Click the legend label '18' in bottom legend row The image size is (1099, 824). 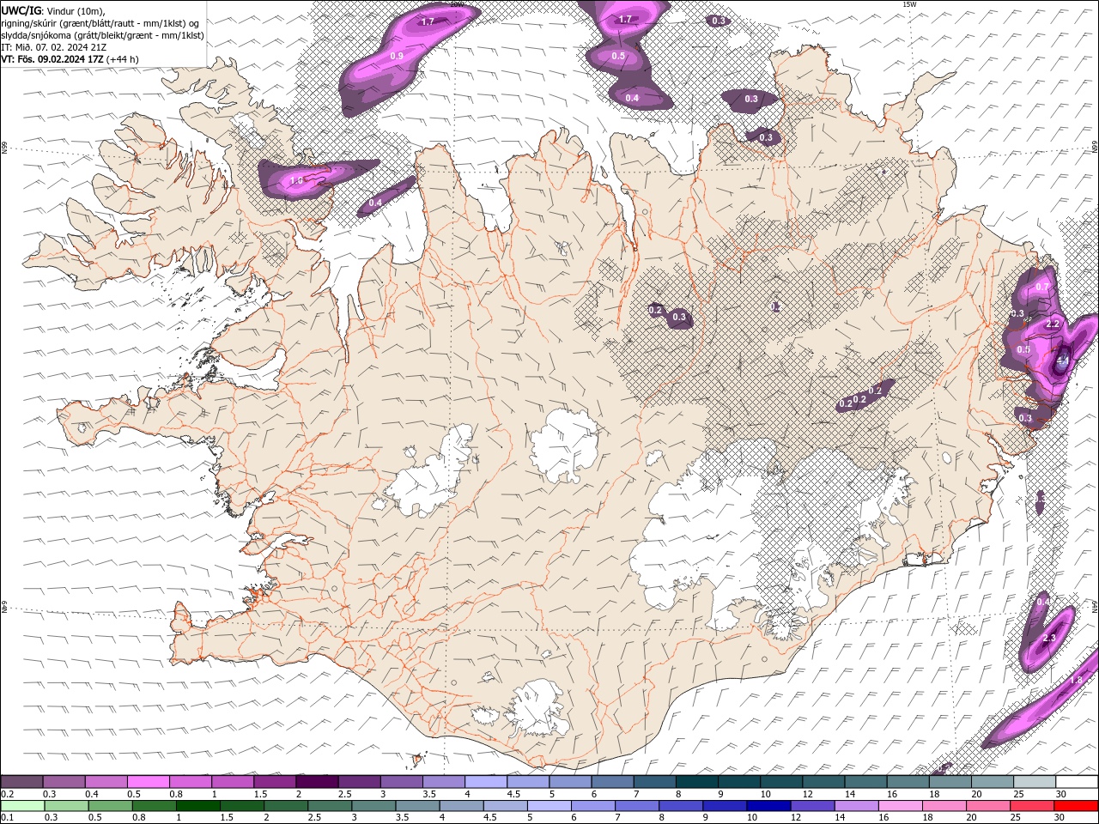[927, 817]
